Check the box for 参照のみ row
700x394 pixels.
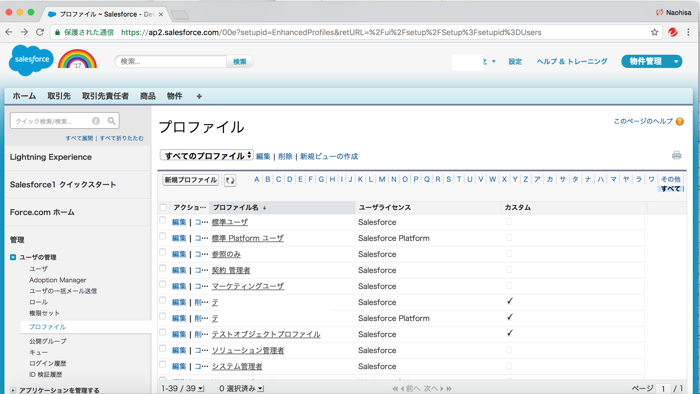(x=163, y=252)
